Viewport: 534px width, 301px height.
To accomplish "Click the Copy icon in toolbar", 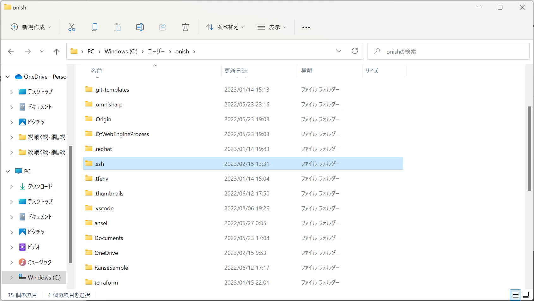I will 94,27.
